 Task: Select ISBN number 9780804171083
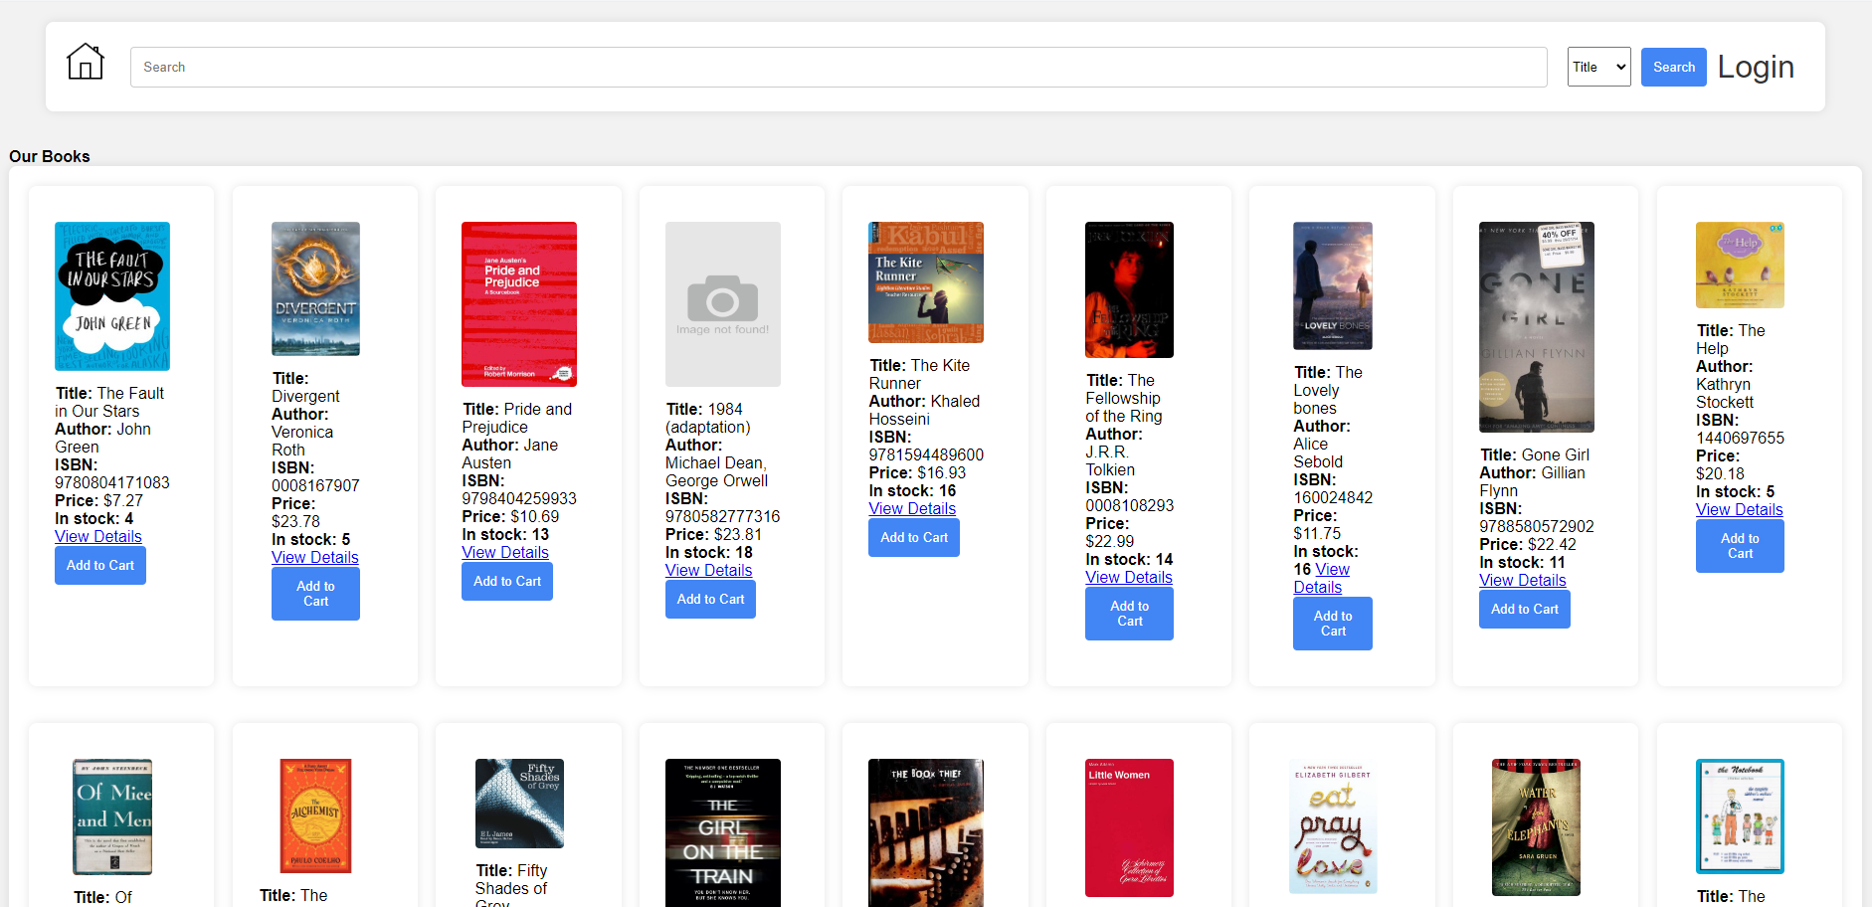point(112,482)
